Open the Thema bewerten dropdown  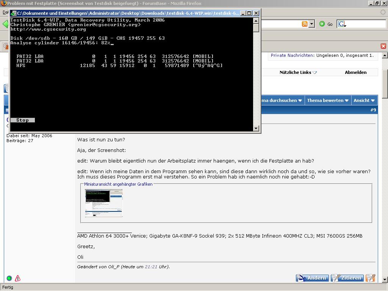[x=328, y=100]
